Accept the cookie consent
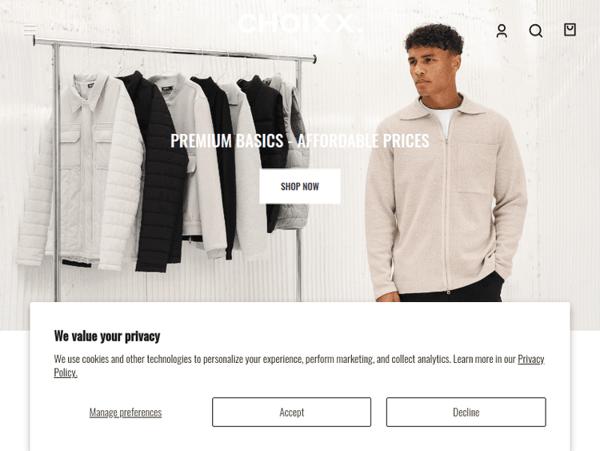Viewport: 600px width, 451px height. coord(291,412)
